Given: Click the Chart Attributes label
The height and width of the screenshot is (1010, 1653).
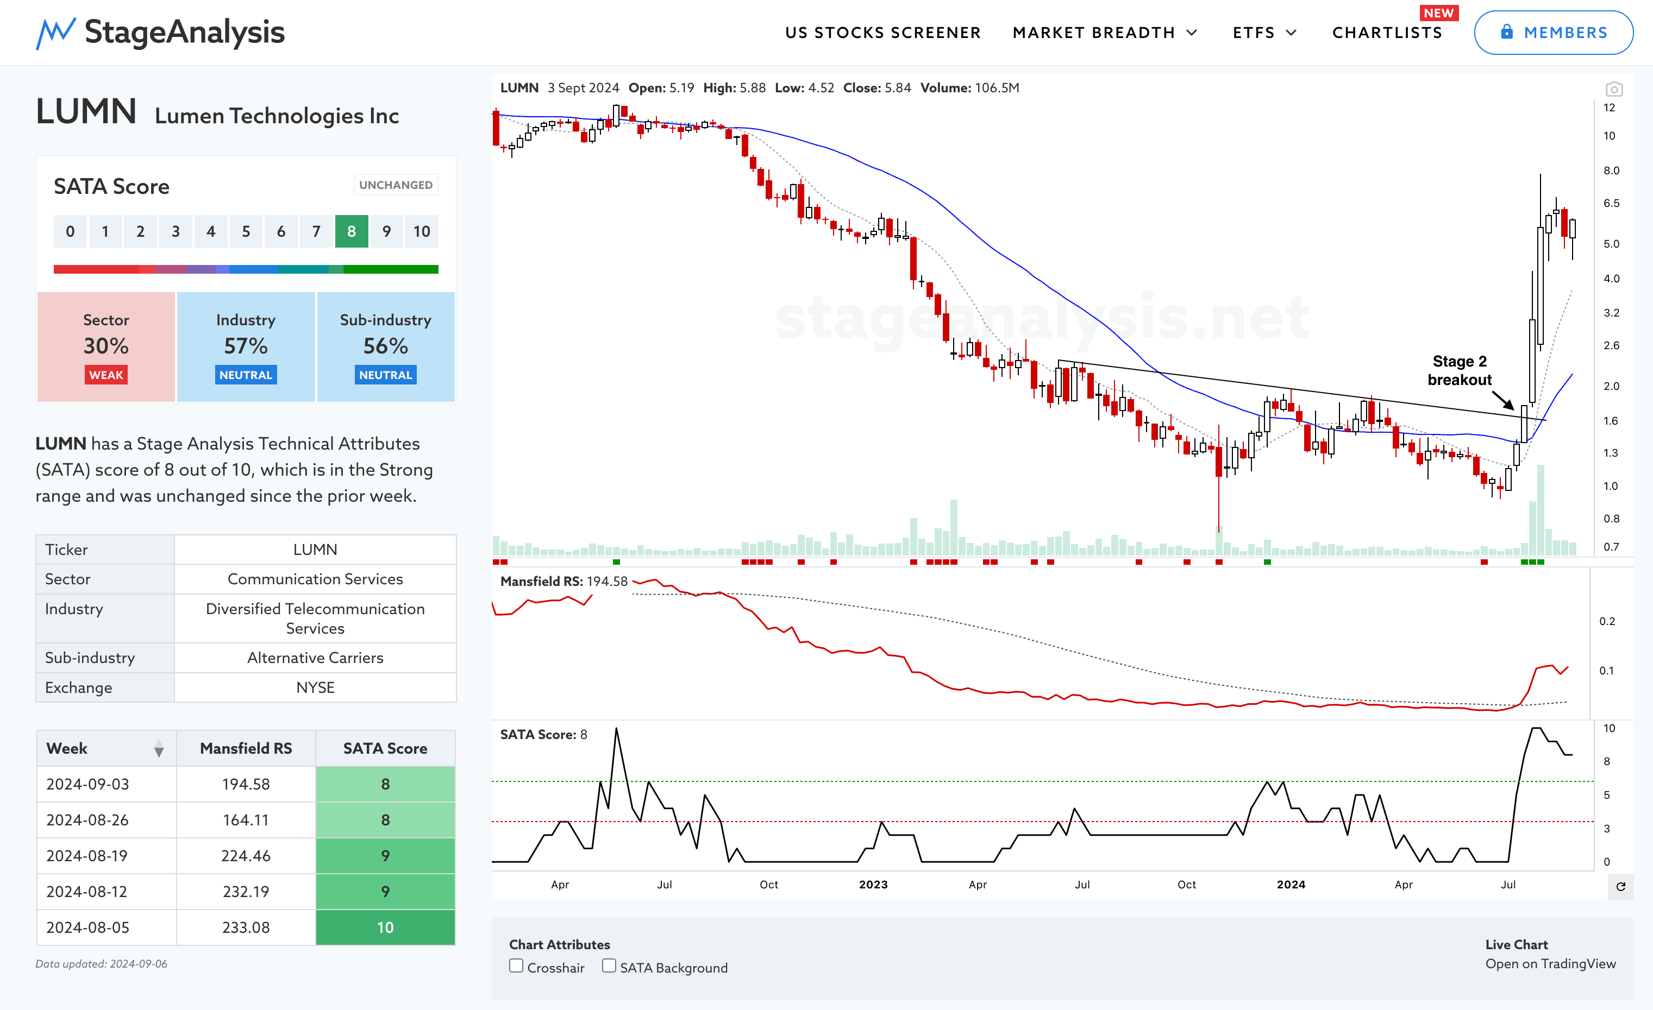Looking at the screenshot, I should (x=560, y=944).
